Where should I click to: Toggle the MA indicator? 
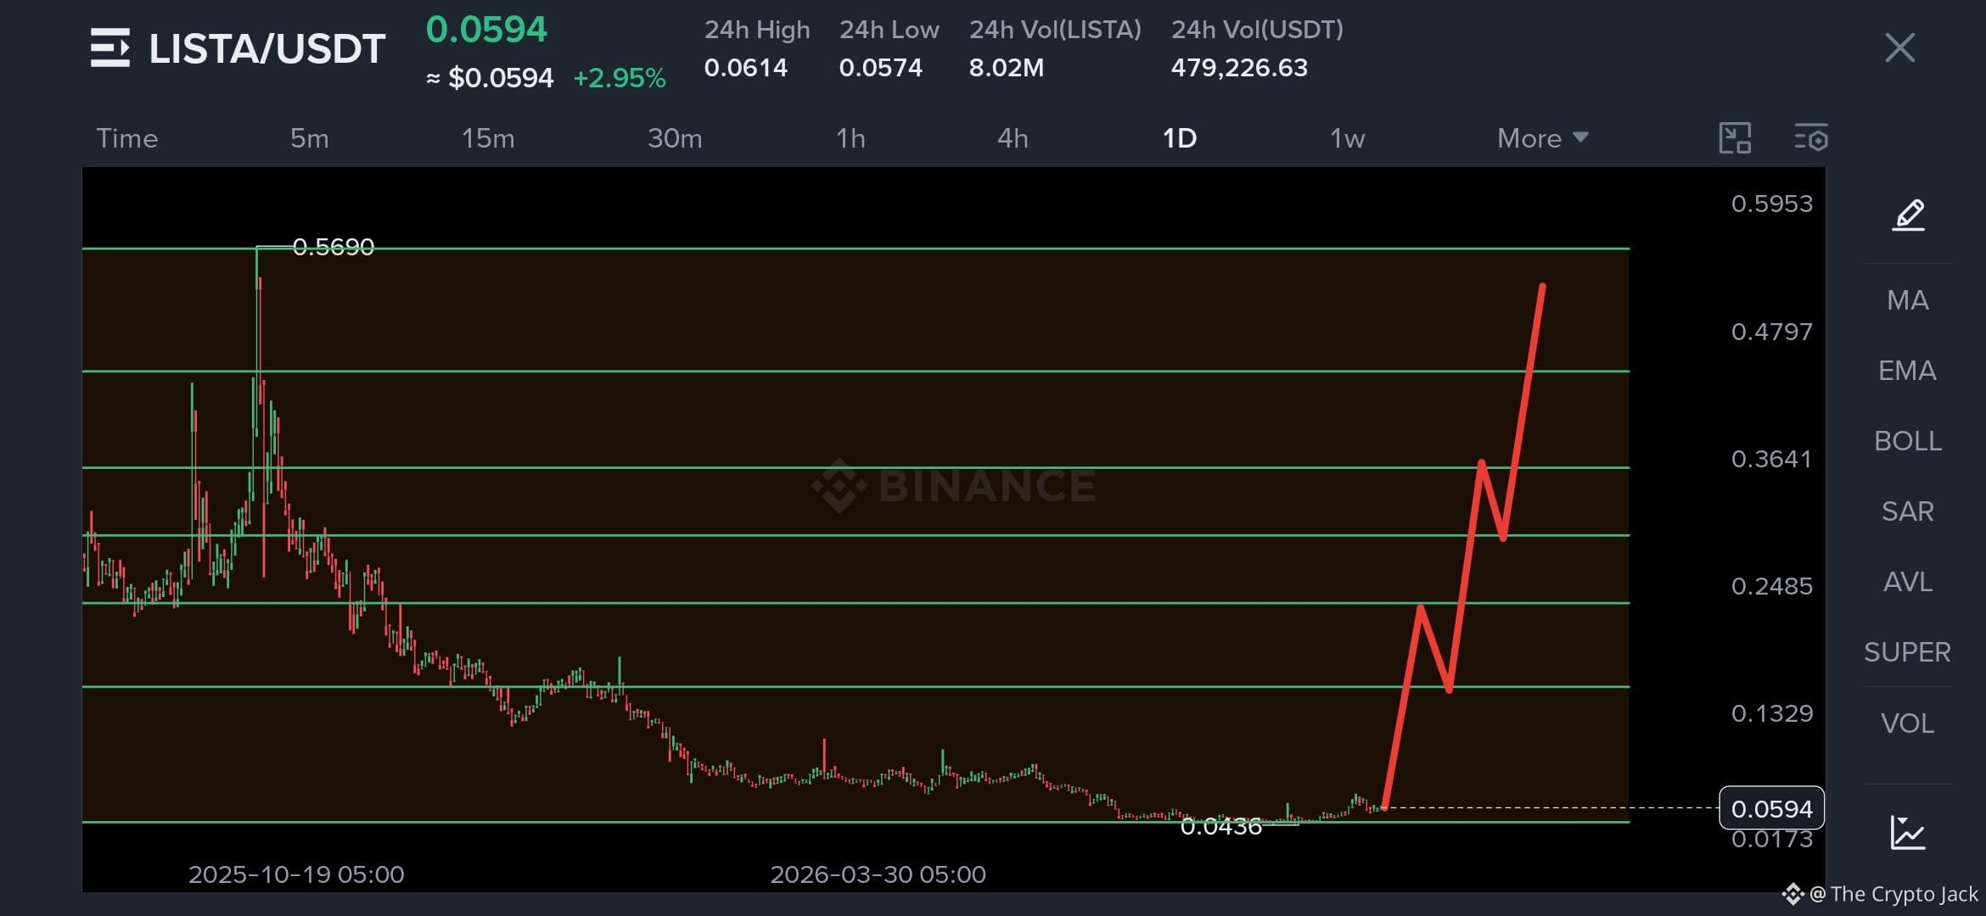(x=1908, y=300)
